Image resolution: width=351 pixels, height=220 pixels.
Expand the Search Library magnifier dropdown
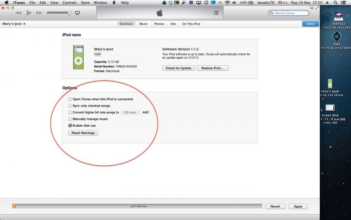(272, 13)
